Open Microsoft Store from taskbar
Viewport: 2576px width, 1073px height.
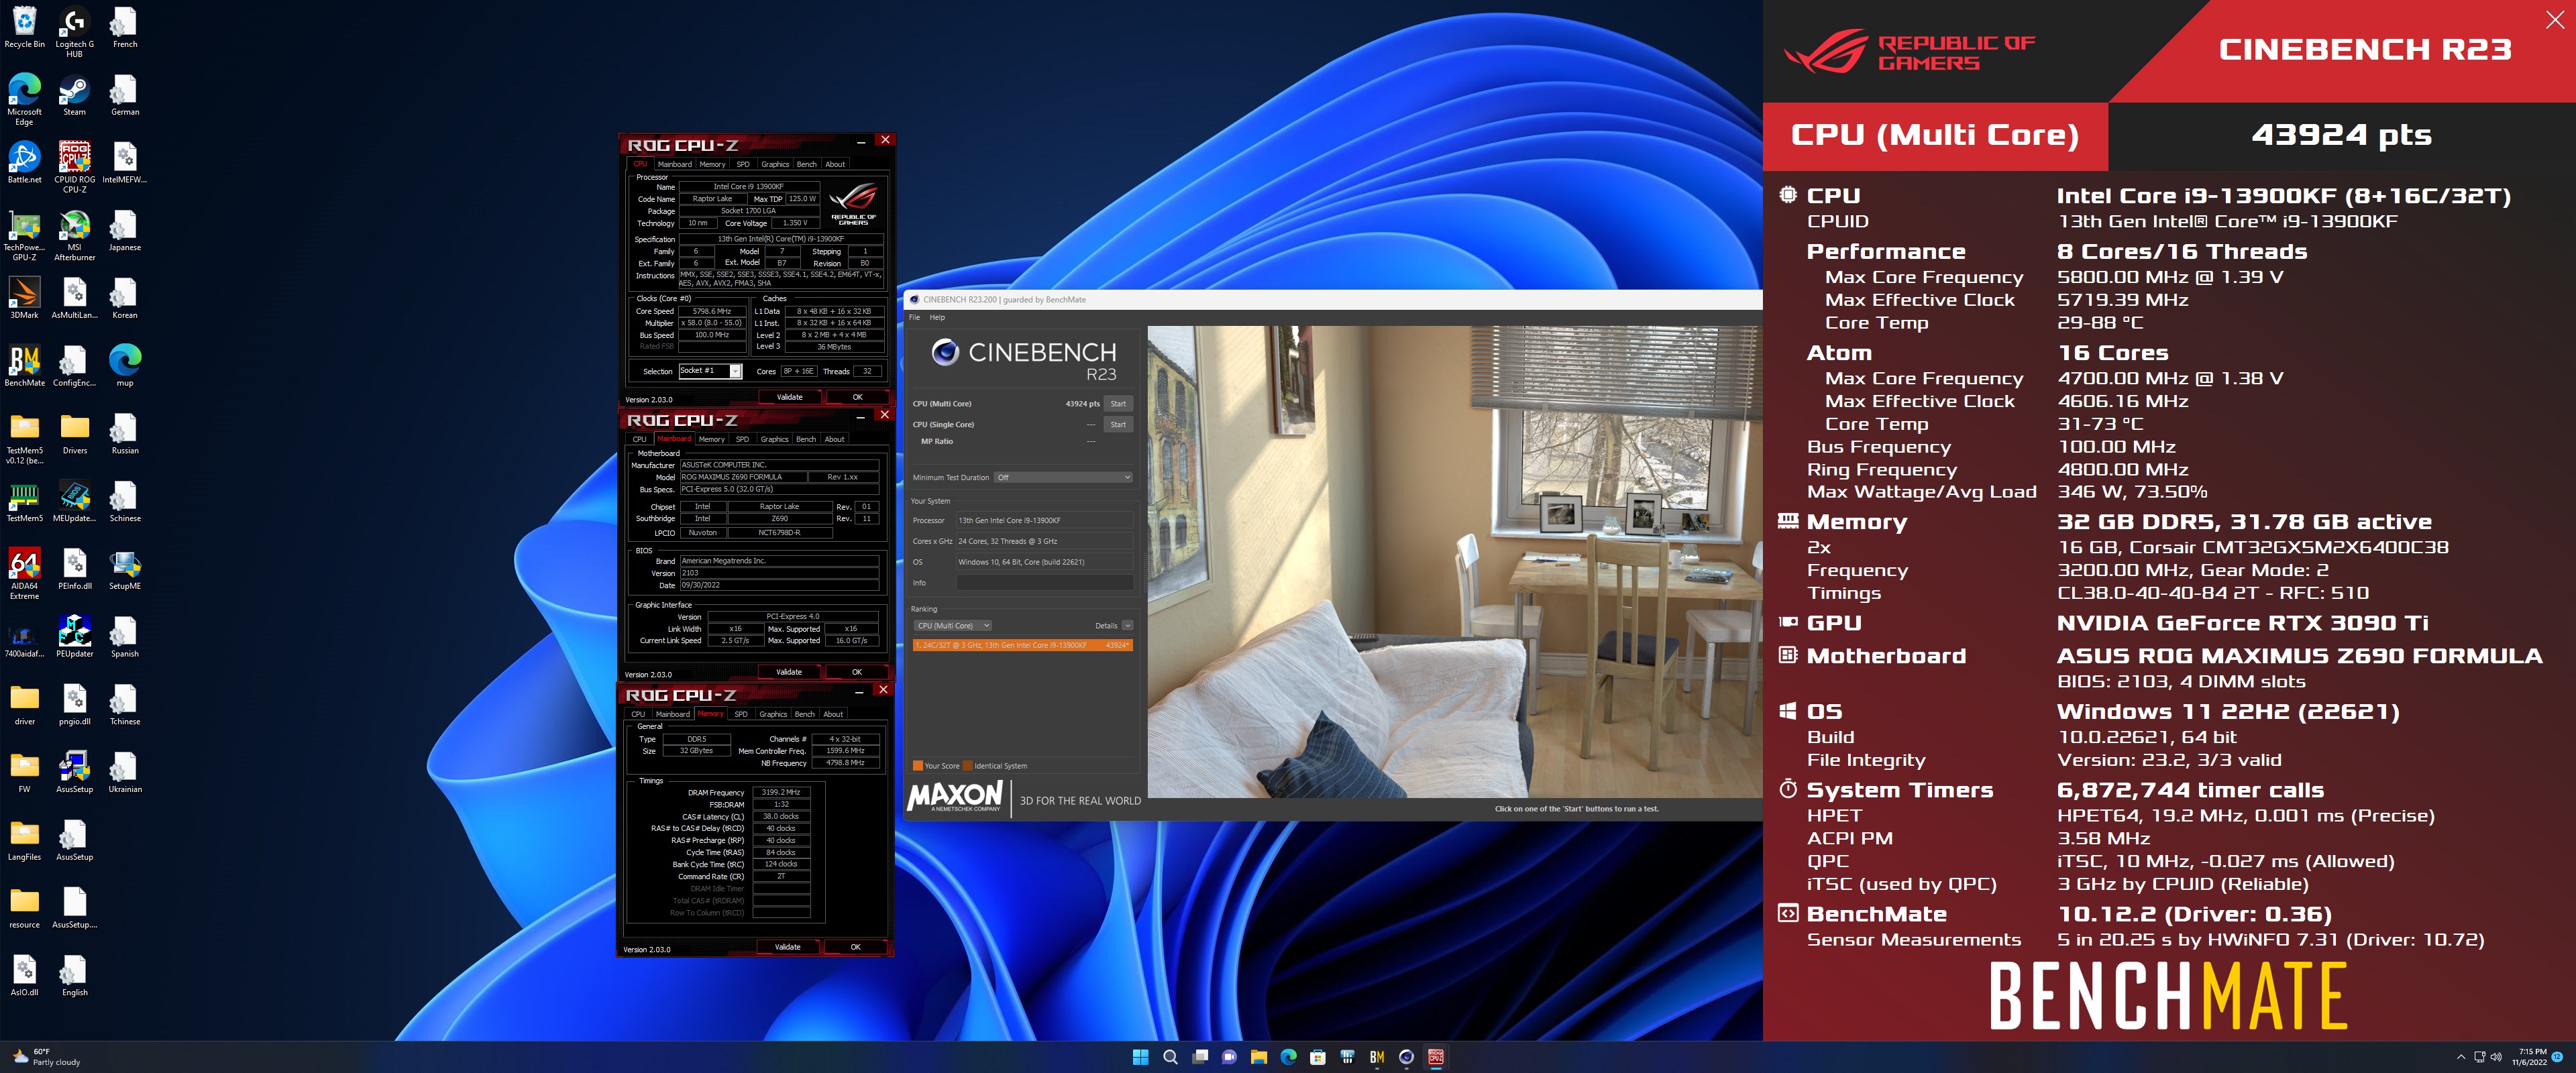tap(1318, 1057)
